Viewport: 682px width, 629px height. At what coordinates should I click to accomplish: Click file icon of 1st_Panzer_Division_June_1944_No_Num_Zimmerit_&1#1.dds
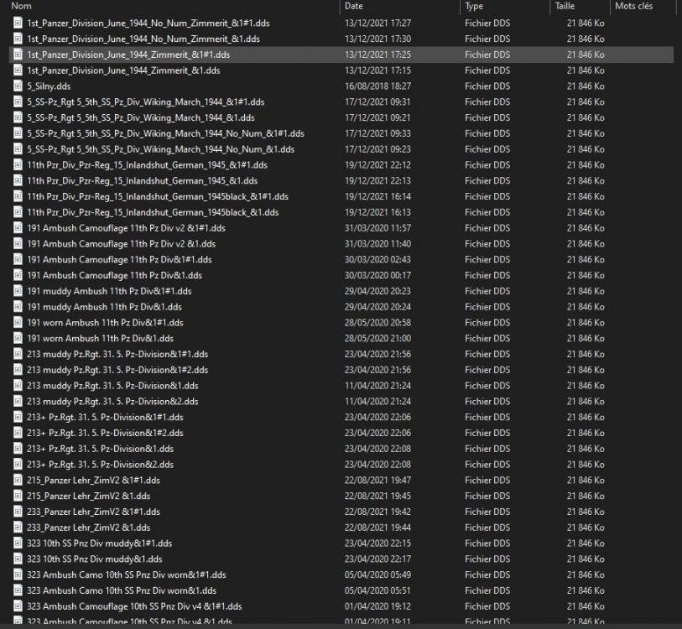(18, 23)
